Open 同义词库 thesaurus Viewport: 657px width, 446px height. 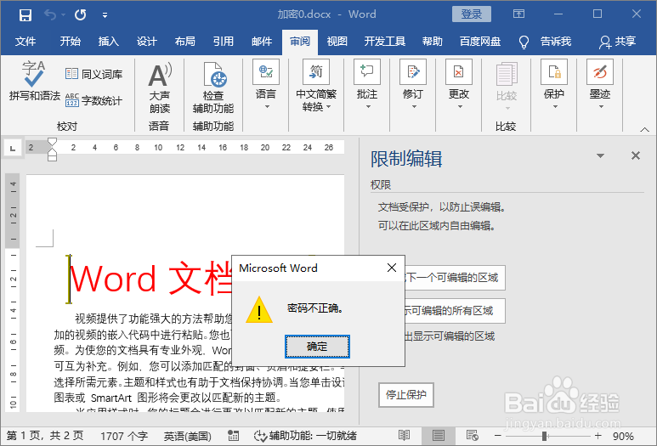(93, 74)
